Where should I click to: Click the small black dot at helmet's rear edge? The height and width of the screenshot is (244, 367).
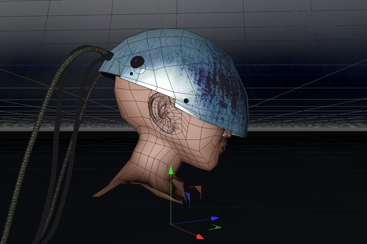(x=132, y=73)
